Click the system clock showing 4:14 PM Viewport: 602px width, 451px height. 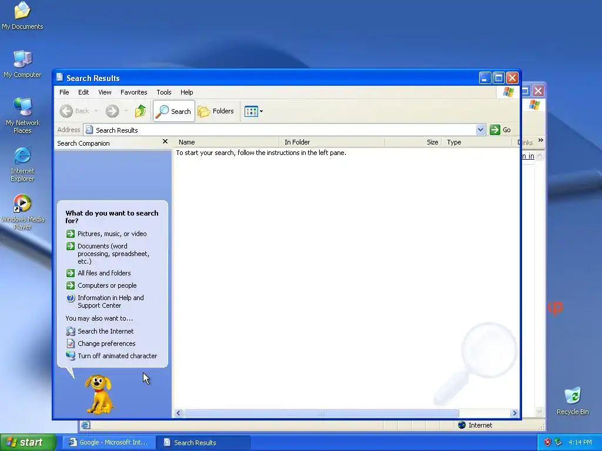click(580, 443)
